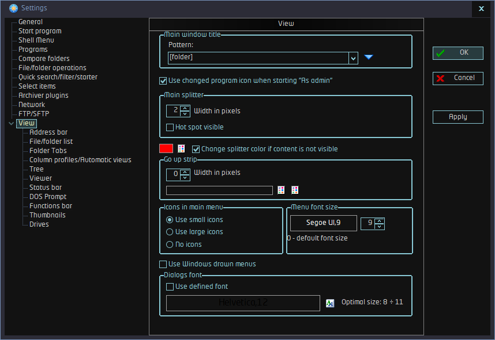Click the red splitter color swatch
The width and height of the screenshot is (495, 340).
click(166, 149)
